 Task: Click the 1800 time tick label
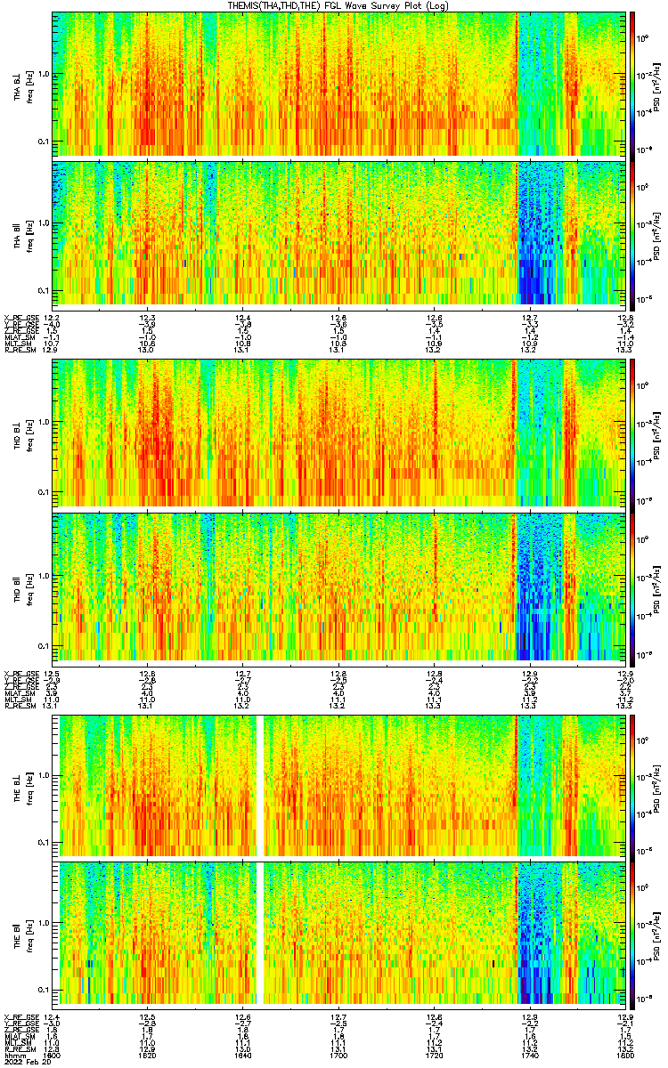624,1056
